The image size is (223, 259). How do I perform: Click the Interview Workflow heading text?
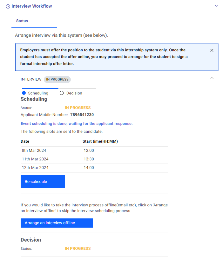(x=32, y=6)
